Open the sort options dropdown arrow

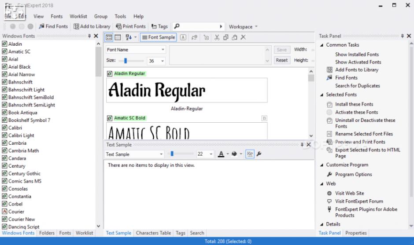tap(136, 37)
